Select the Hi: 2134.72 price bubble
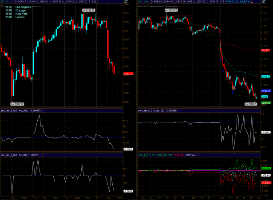The image size is (273, 200). coord(88,10)
